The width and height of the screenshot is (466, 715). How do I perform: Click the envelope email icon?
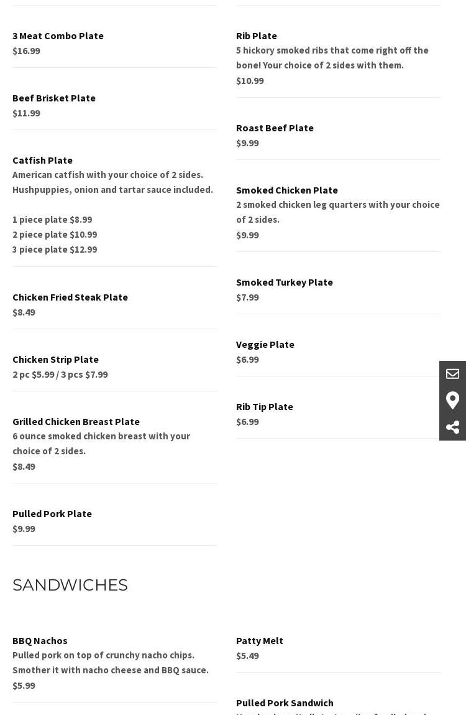[x=452, y=374]
